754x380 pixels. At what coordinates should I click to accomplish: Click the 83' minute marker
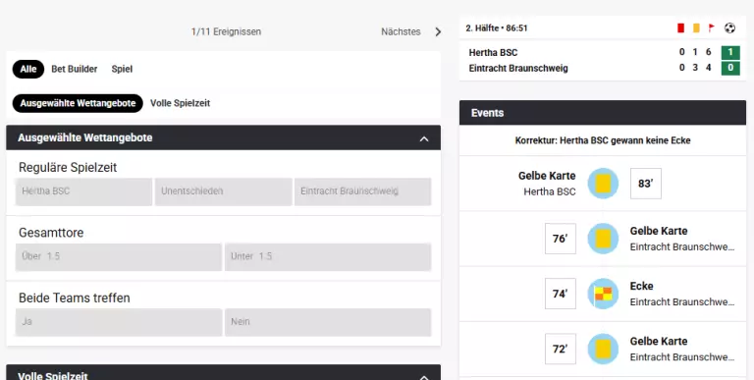646,184
